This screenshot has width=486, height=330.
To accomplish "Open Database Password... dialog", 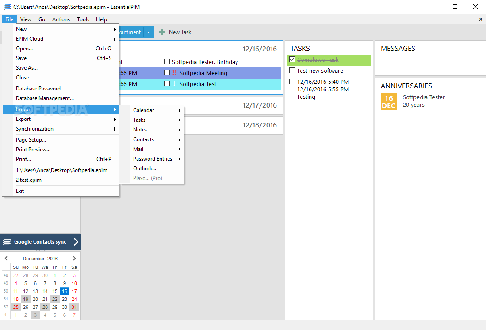I will pyautogui.click(x=61, y=88).
